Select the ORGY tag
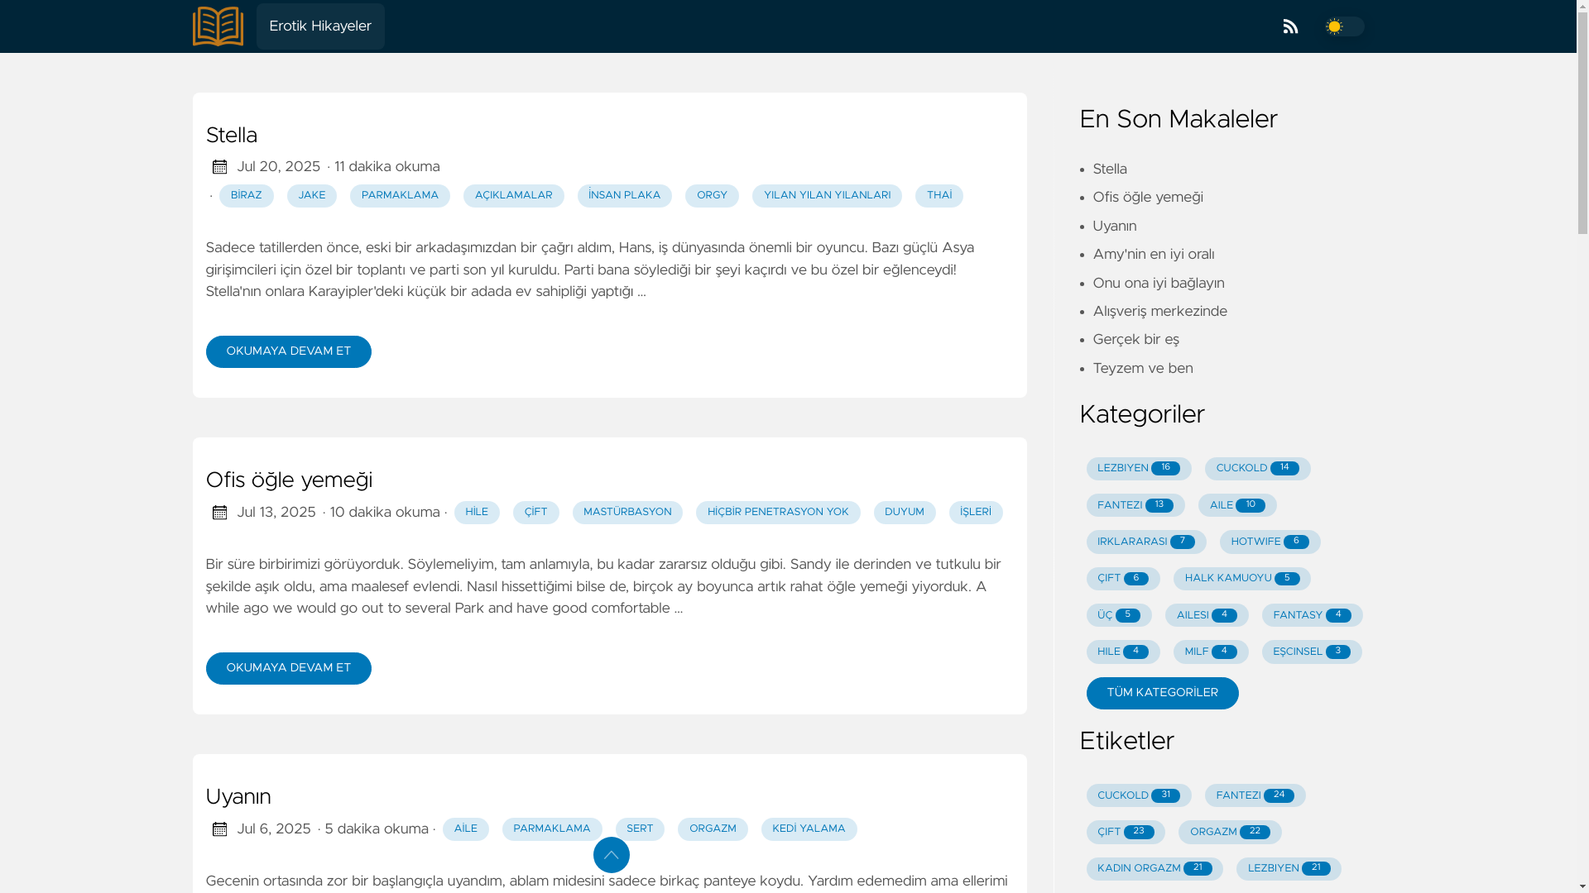 (712, 196)
